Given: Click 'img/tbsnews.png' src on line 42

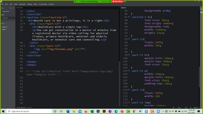Looking at the screenshot, I should pos(60,49).
